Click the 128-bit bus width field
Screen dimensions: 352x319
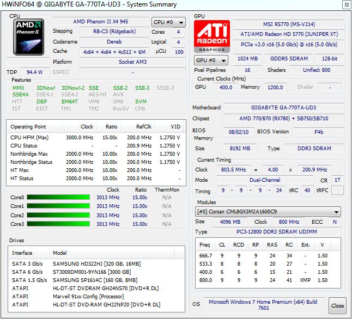point(330,59)
